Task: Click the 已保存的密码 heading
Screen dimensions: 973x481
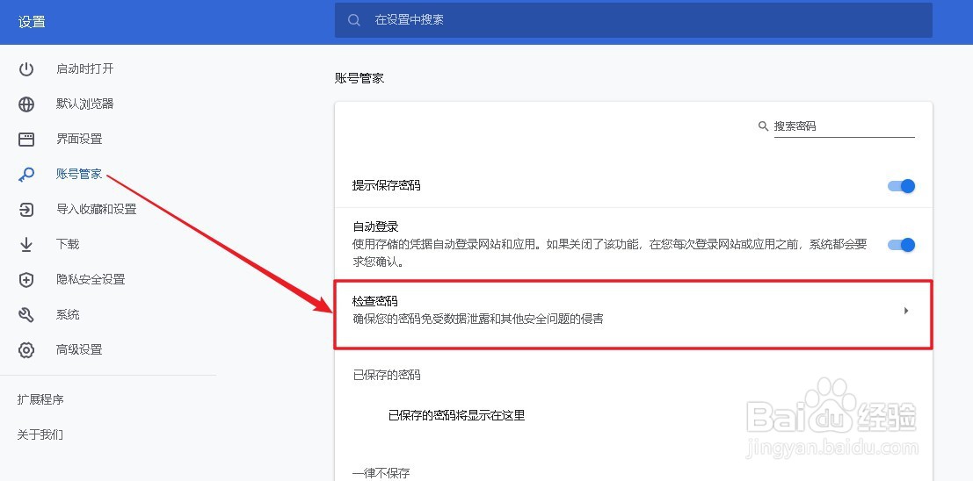Action: (387, 375)
